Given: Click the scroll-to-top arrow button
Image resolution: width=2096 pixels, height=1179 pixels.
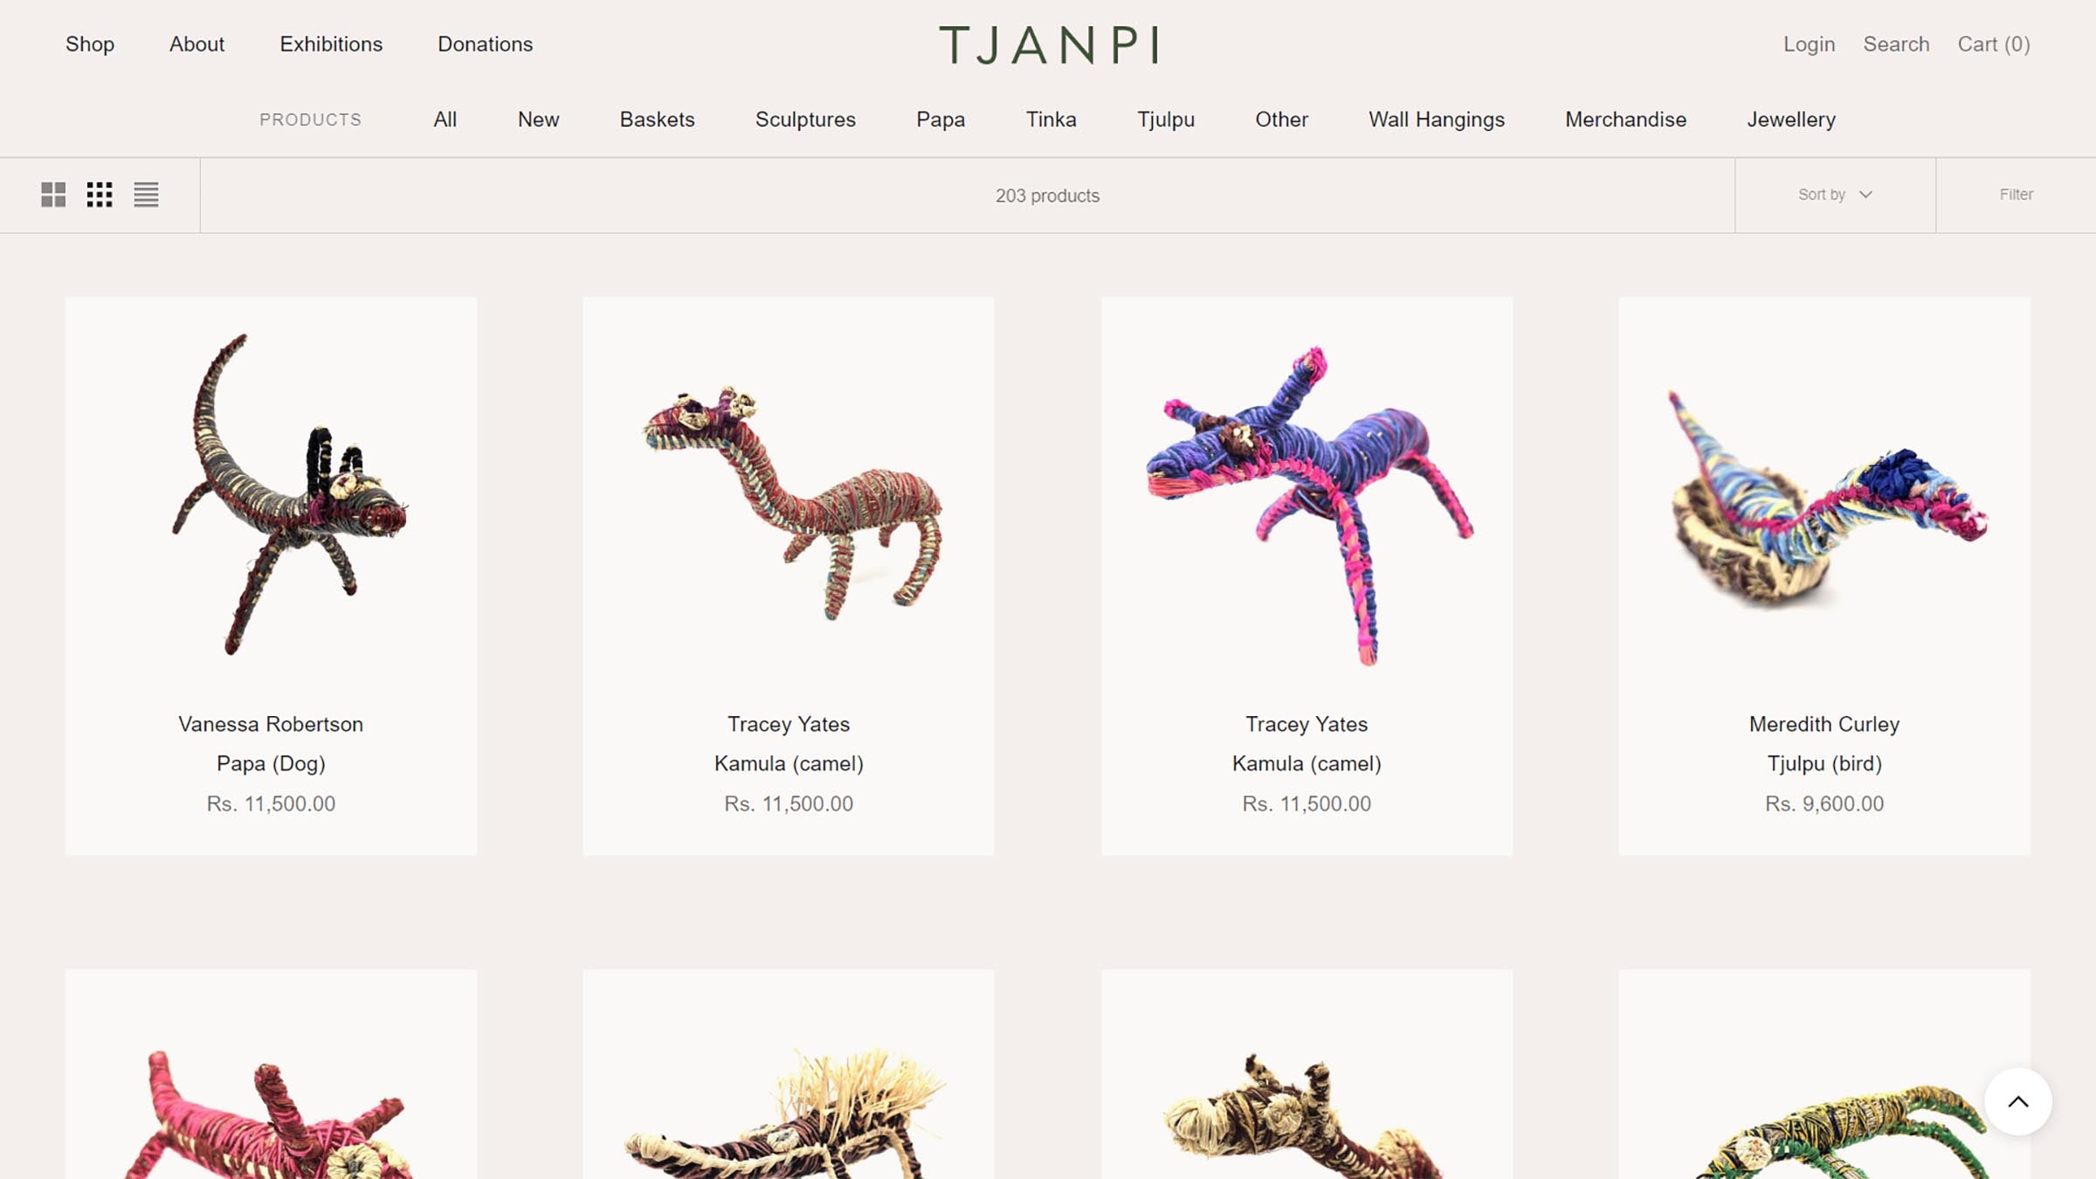Looking at the screenshot, I should [2017, 1101].
